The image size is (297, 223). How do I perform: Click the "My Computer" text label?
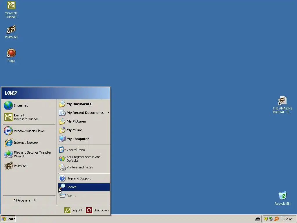pos(78,139)
